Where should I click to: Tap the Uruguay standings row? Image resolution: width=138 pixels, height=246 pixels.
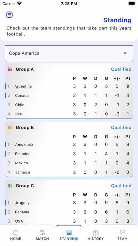point(69,203)
